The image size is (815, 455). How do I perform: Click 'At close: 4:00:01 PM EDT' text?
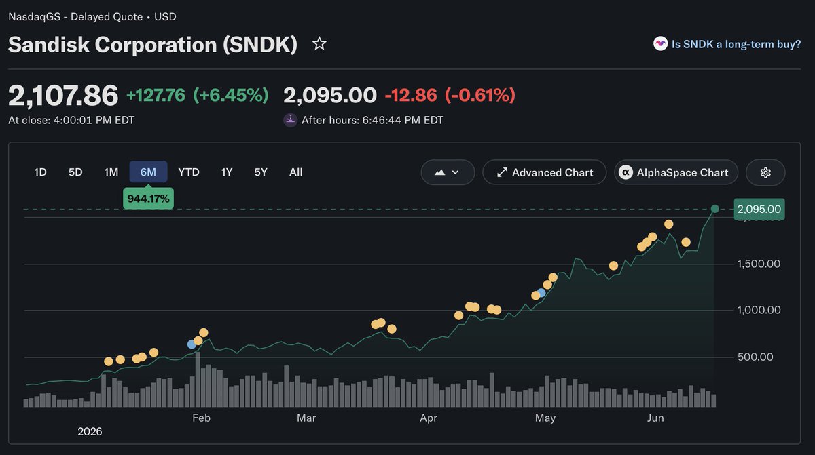[x=71, y=121]
